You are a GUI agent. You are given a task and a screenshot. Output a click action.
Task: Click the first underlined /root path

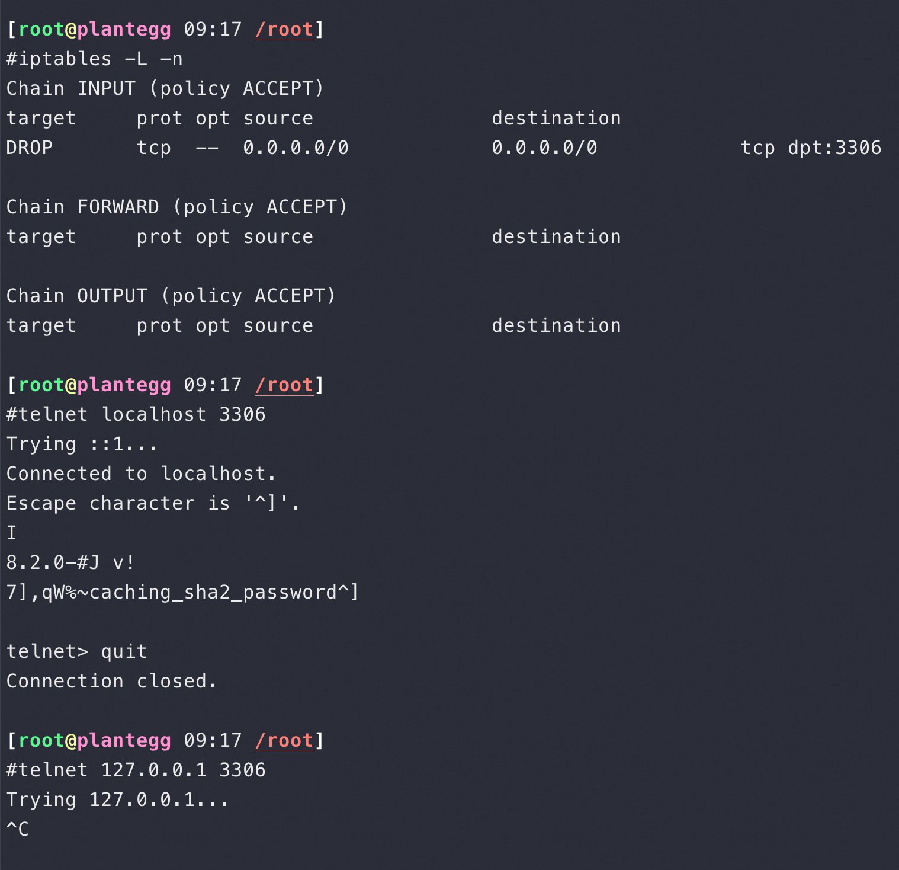[284, 29]
